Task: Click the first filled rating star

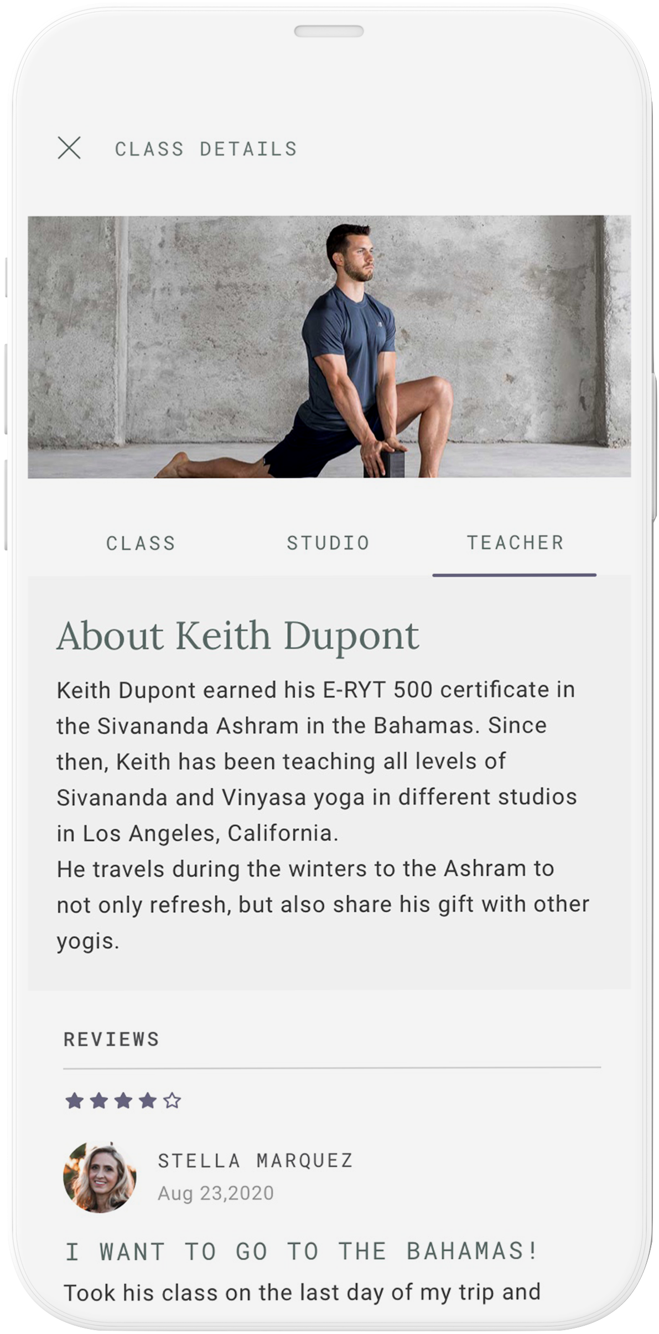Action: [74, 1101]
